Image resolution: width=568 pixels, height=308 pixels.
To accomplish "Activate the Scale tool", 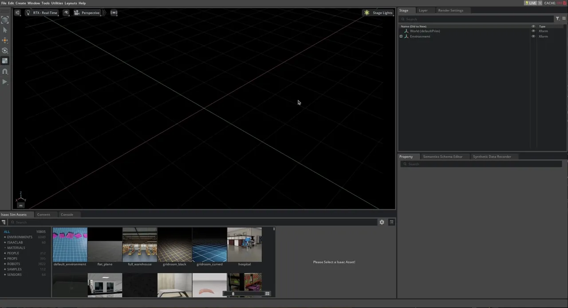I will point(5,60).
